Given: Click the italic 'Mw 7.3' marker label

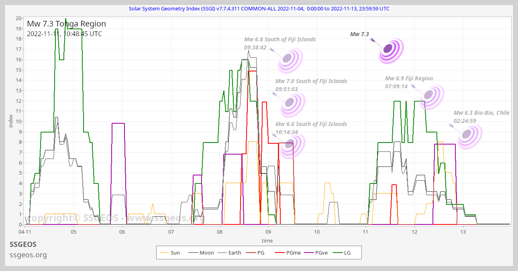Looking at the screenshot, I should point(359,34).
